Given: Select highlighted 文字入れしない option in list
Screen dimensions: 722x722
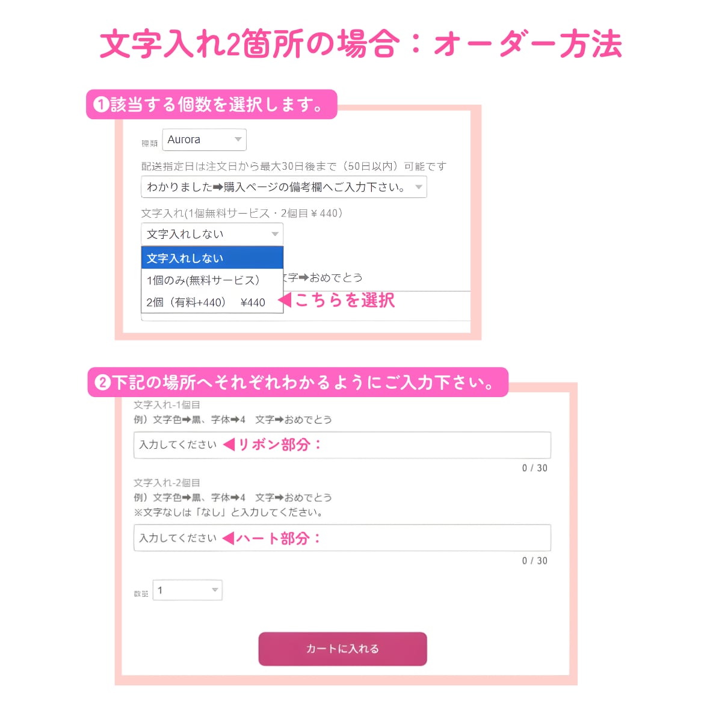Looking at the screenshot, I should tap(212, 258).
